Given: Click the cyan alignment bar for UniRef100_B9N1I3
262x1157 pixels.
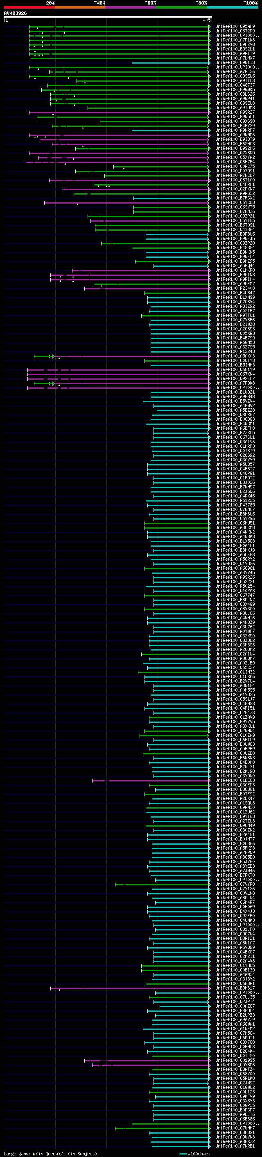Looking at the screenshot, I should [x=171, y=63].
